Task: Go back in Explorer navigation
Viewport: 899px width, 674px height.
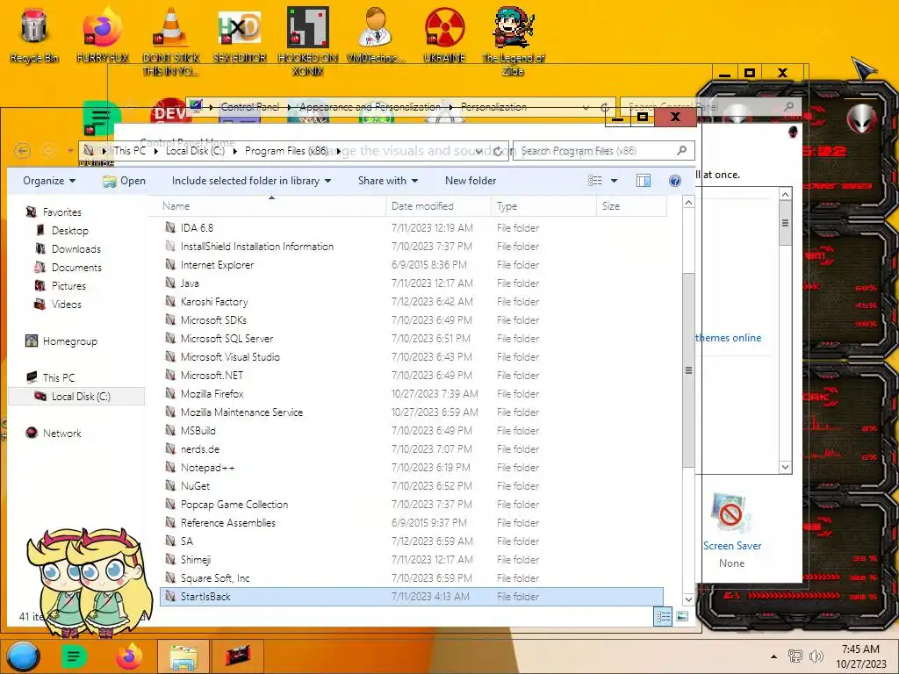Action: pyautogui.click(x=22, y=151)
